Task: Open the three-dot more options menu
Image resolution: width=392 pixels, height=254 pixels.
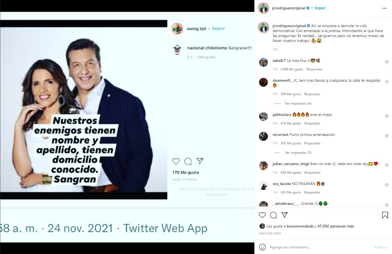Action: point(384,8)
